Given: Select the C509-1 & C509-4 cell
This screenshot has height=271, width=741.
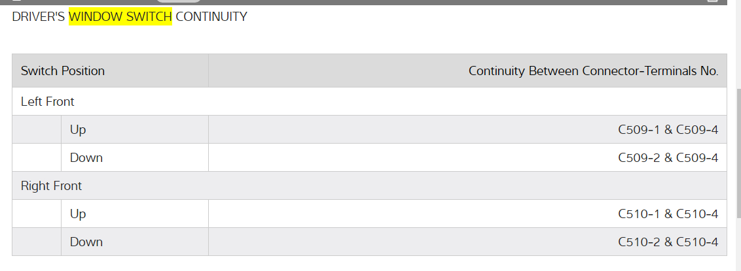Looking at the screenshot, I should 668,130.
